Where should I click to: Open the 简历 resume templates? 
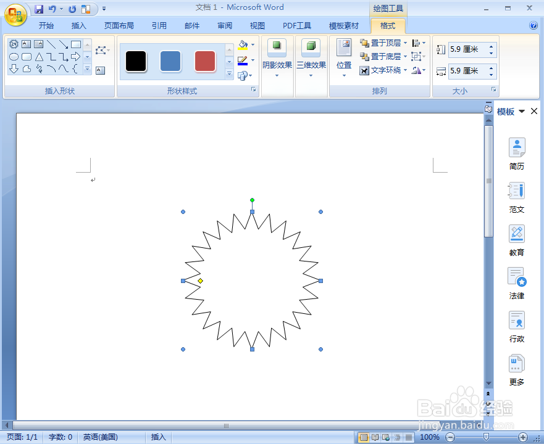coord(517,154)
